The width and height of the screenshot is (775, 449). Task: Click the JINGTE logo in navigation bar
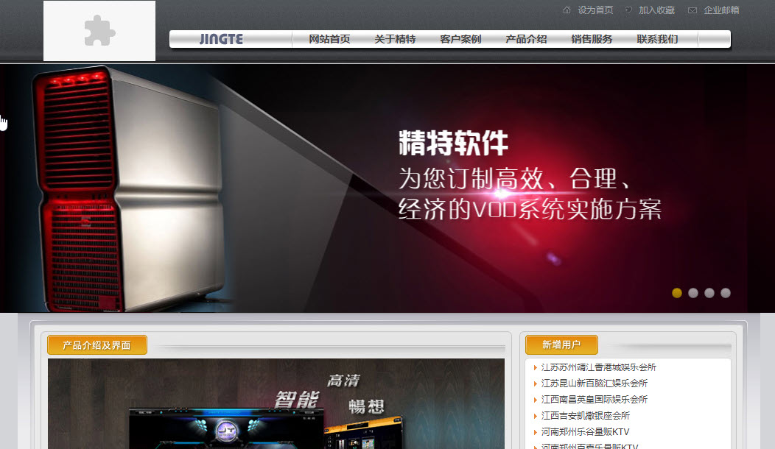pyautogui.click(x=221, y=39)
